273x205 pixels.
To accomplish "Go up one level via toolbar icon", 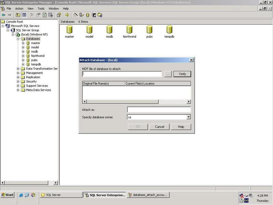I will (18, 15).
